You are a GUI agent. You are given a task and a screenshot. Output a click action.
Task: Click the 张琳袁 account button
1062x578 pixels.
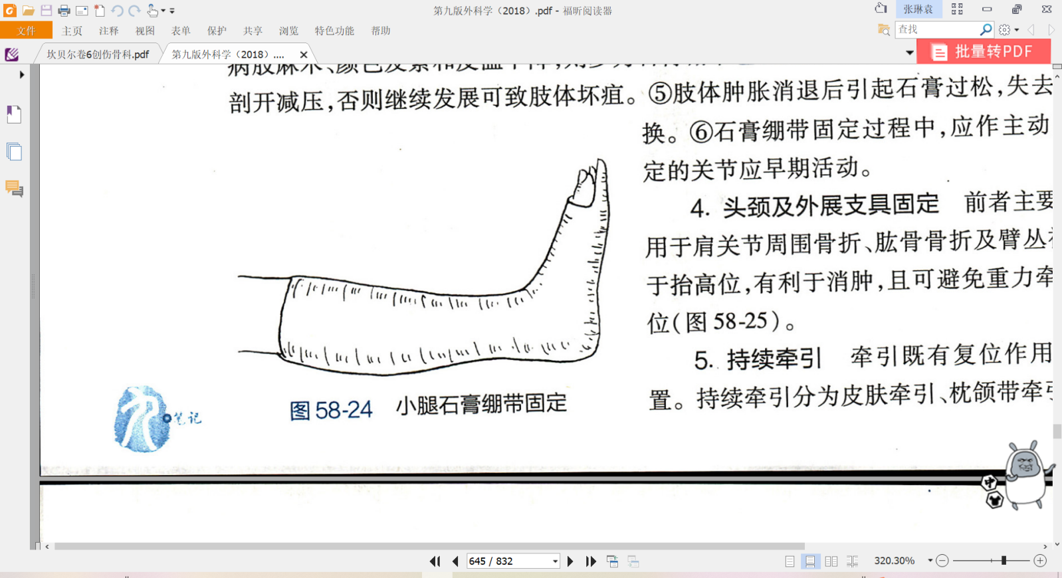point(918,9)
